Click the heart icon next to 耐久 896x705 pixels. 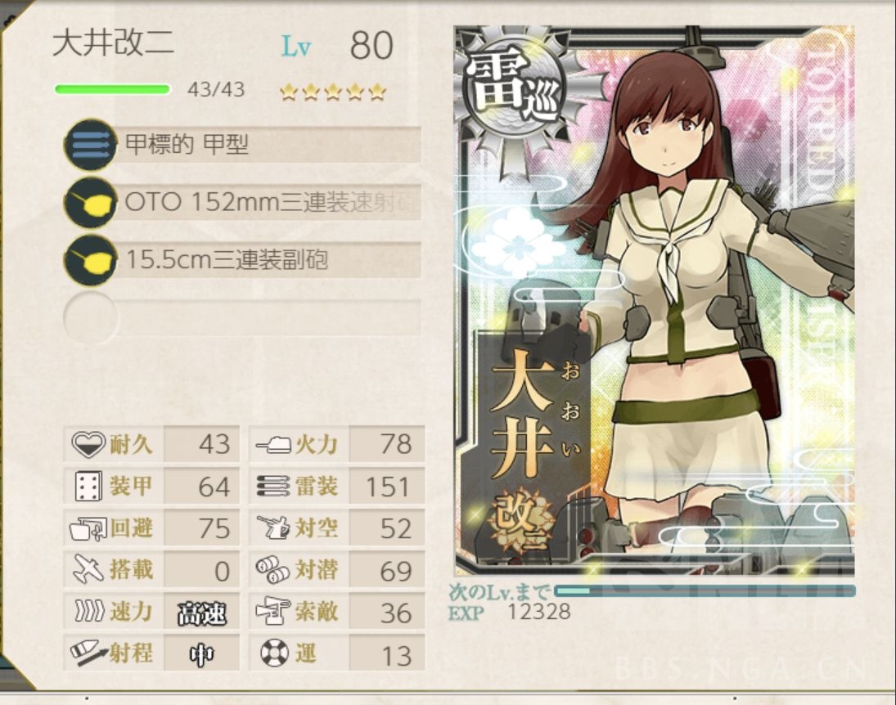click(88, 444)
